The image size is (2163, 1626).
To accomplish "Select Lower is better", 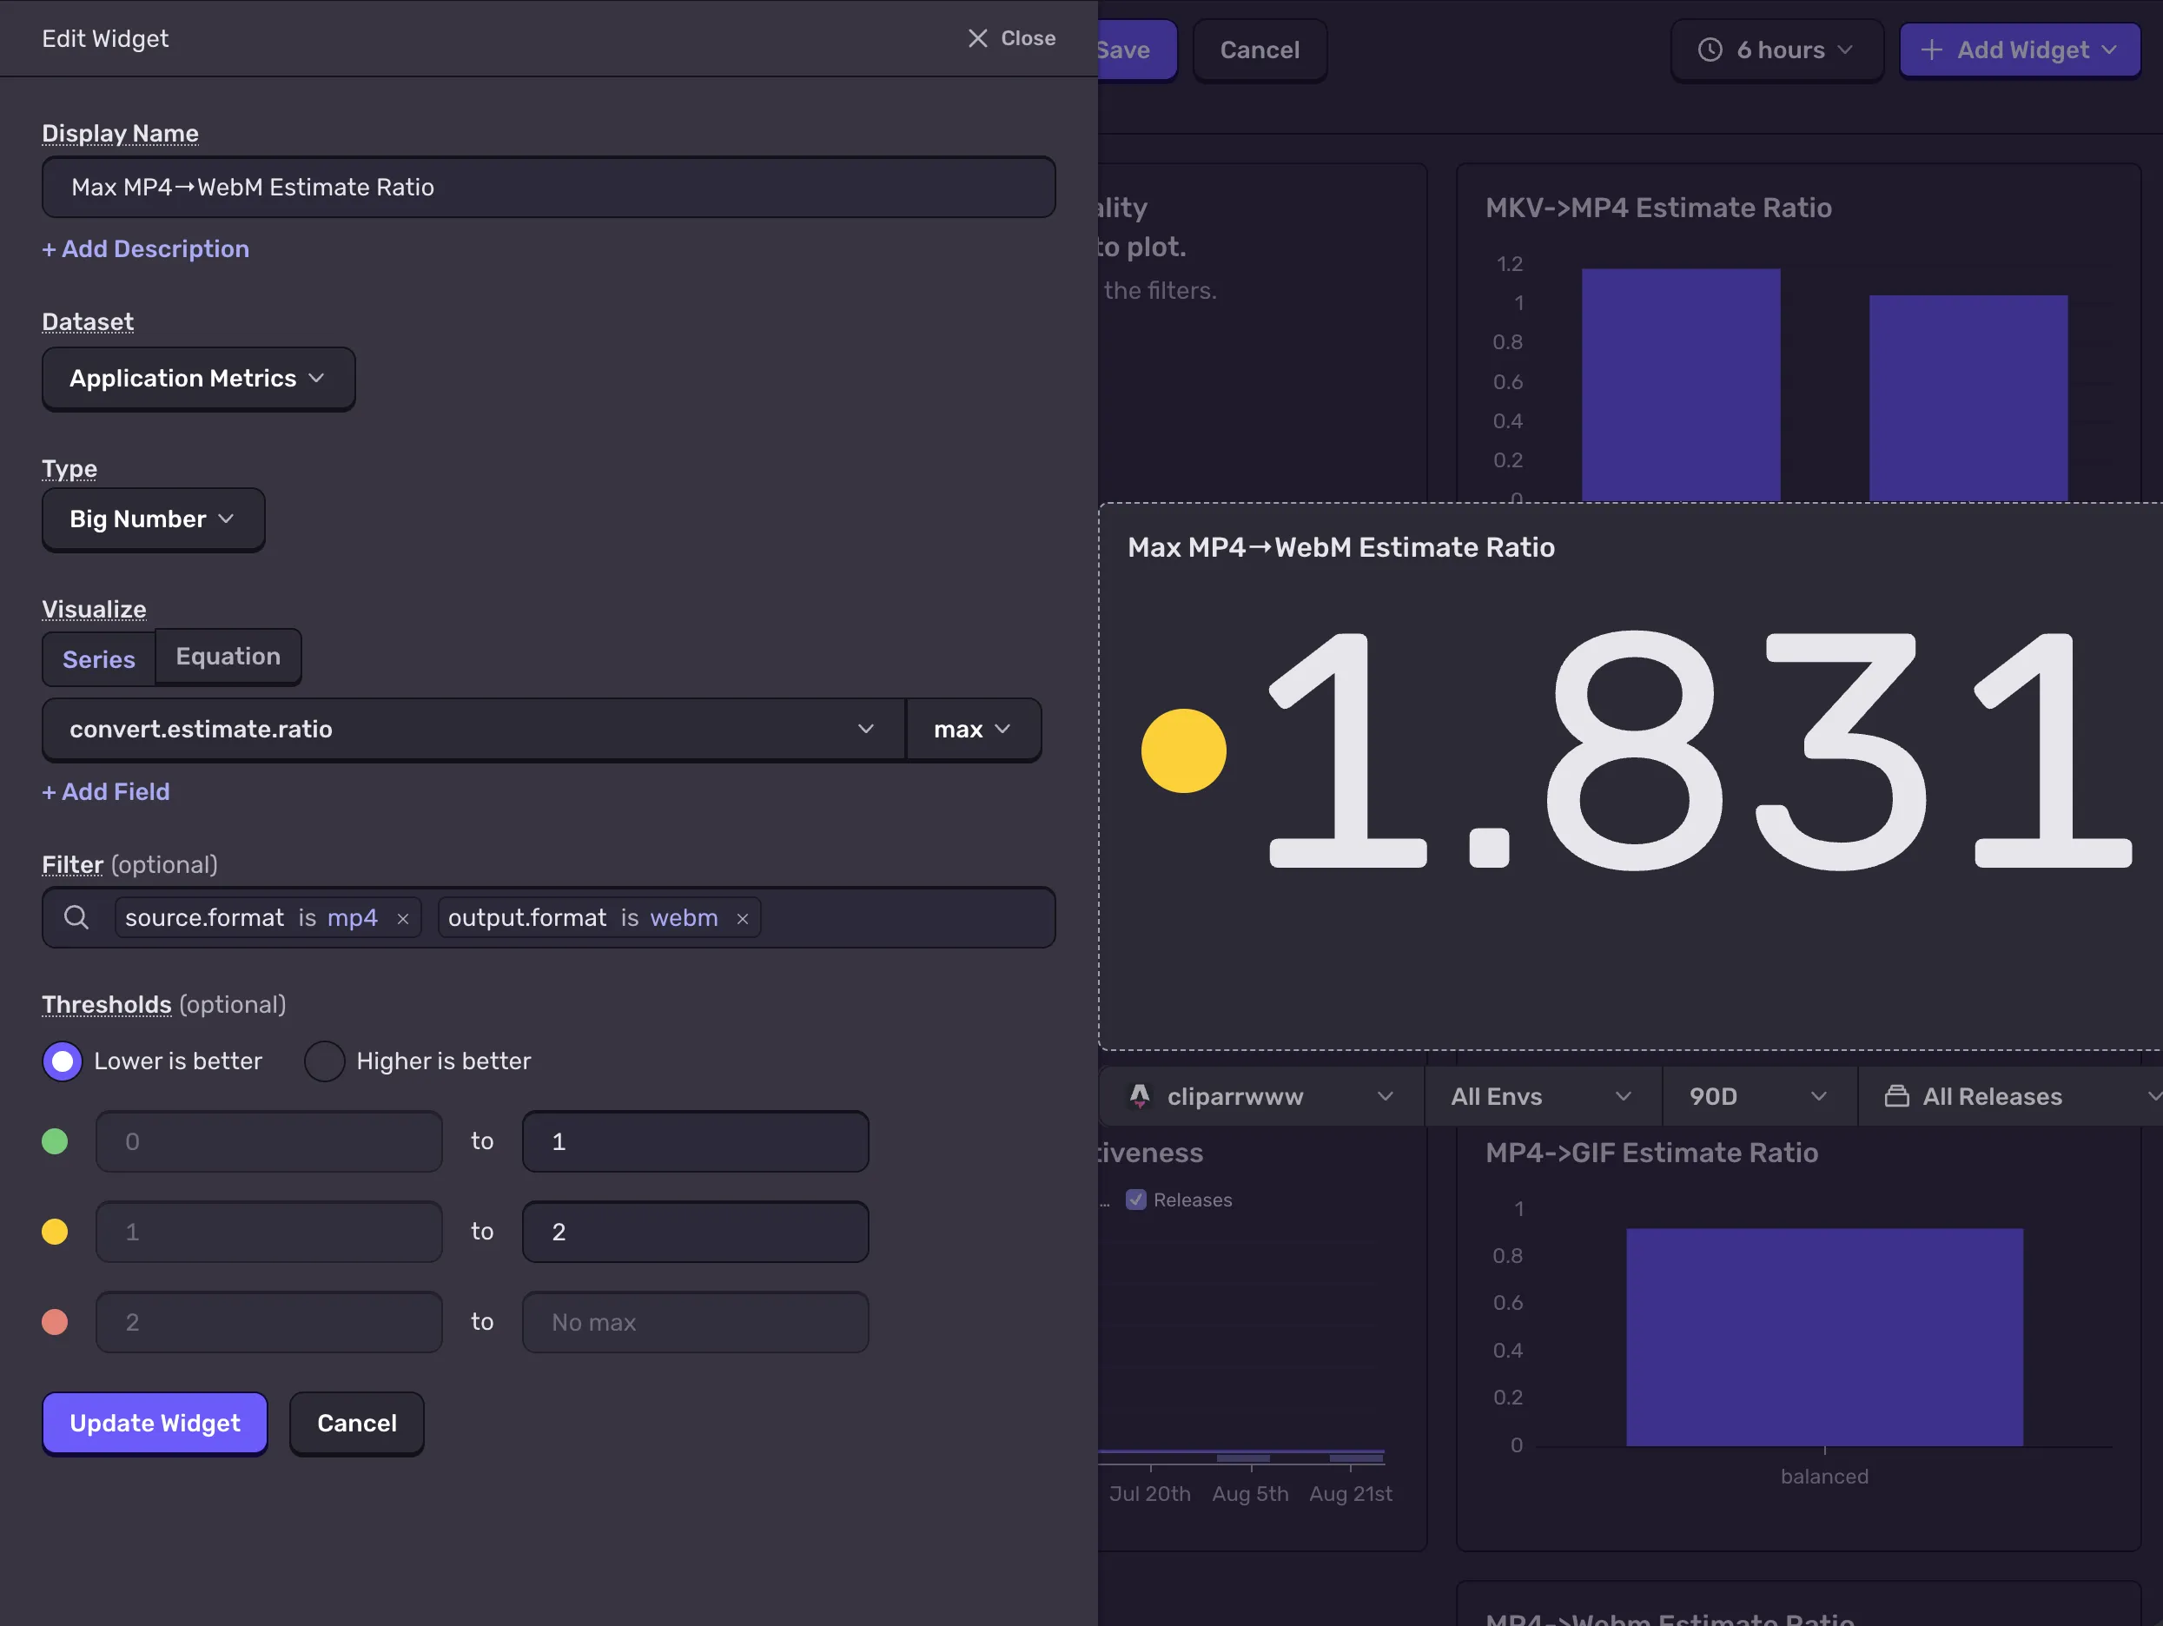I will 63,1061.
